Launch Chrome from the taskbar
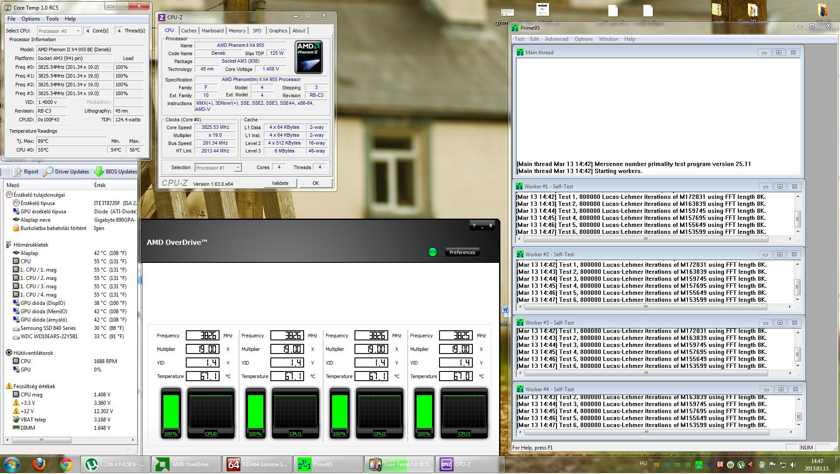Viewport: 840px width, 474px height. pos(66,464)
